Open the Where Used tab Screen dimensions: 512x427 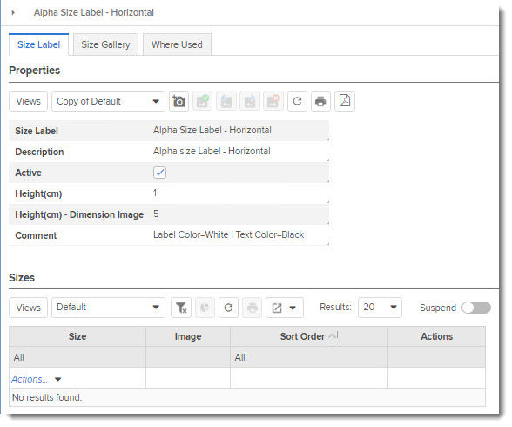click(177, 44)
